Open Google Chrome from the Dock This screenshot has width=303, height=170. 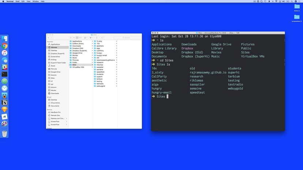[x=4, y=46]
